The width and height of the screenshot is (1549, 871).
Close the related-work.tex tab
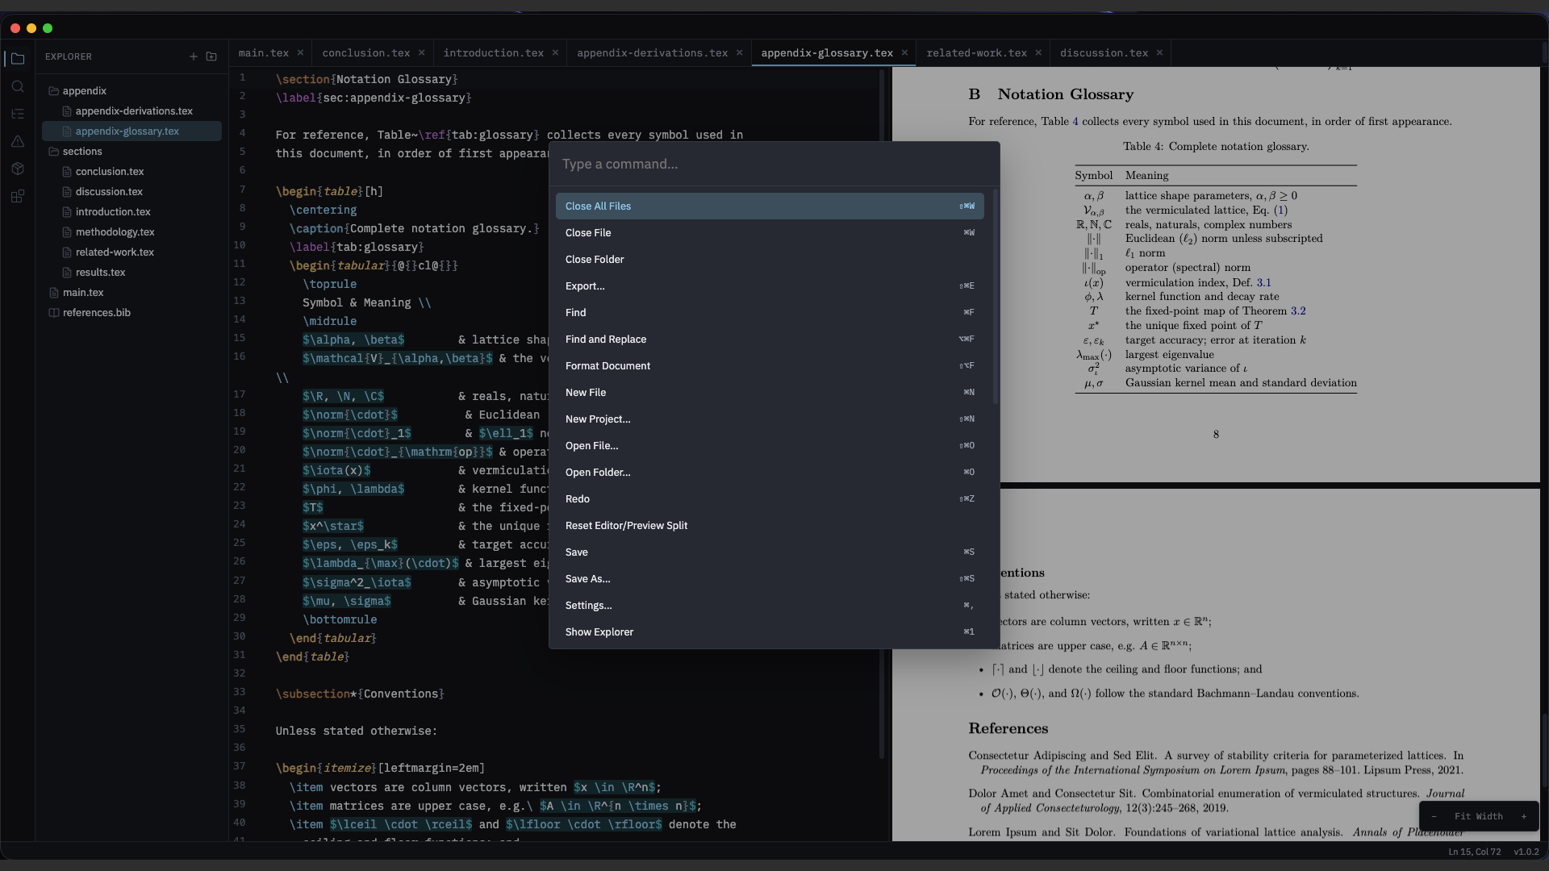(1038, 52)
